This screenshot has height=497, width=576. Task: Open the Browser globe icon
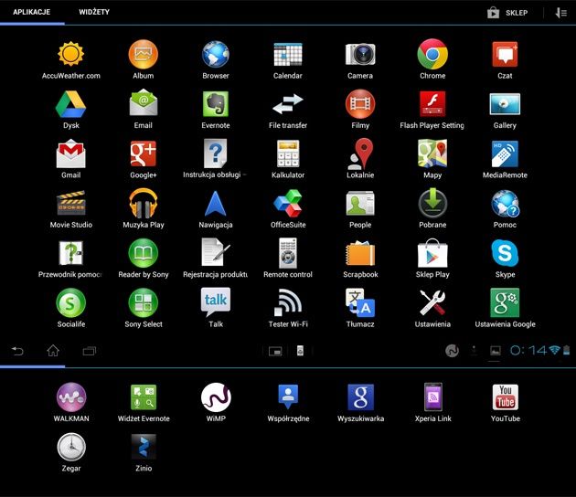216,54
